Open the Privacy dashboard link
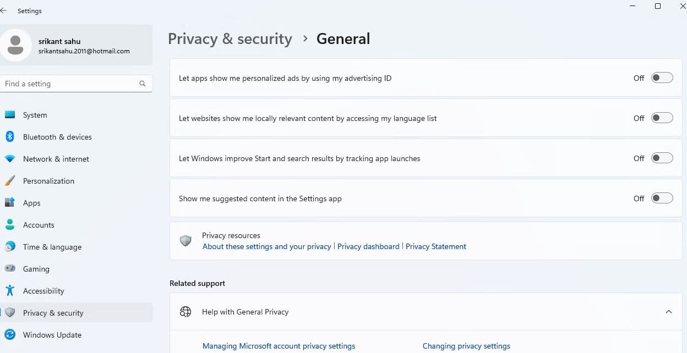Image resolution: width=687 pixels, height=353 pixels. coord(368,246)
